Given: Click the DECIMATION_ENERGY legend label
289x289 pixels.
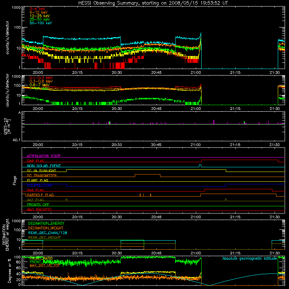Looking at the screenshot, I should (x=46, y=223).
